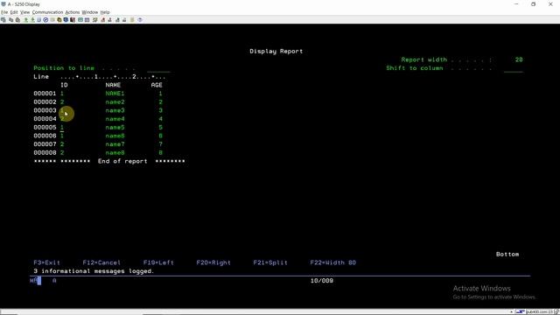
Task: Click the name8 cell in the report
Action: coord(115,153)
